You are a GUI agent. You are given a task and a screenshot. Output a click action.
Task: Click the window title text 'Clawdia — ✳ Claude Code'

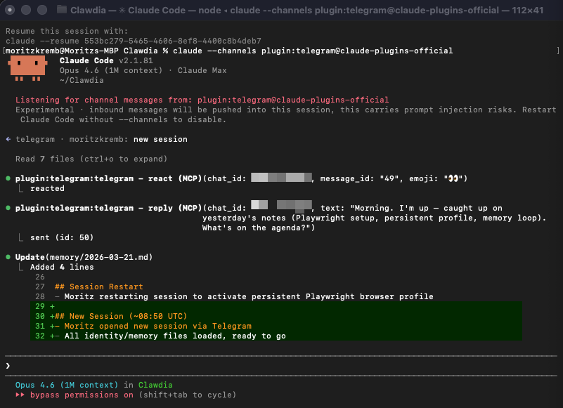(x=128, y=10)
